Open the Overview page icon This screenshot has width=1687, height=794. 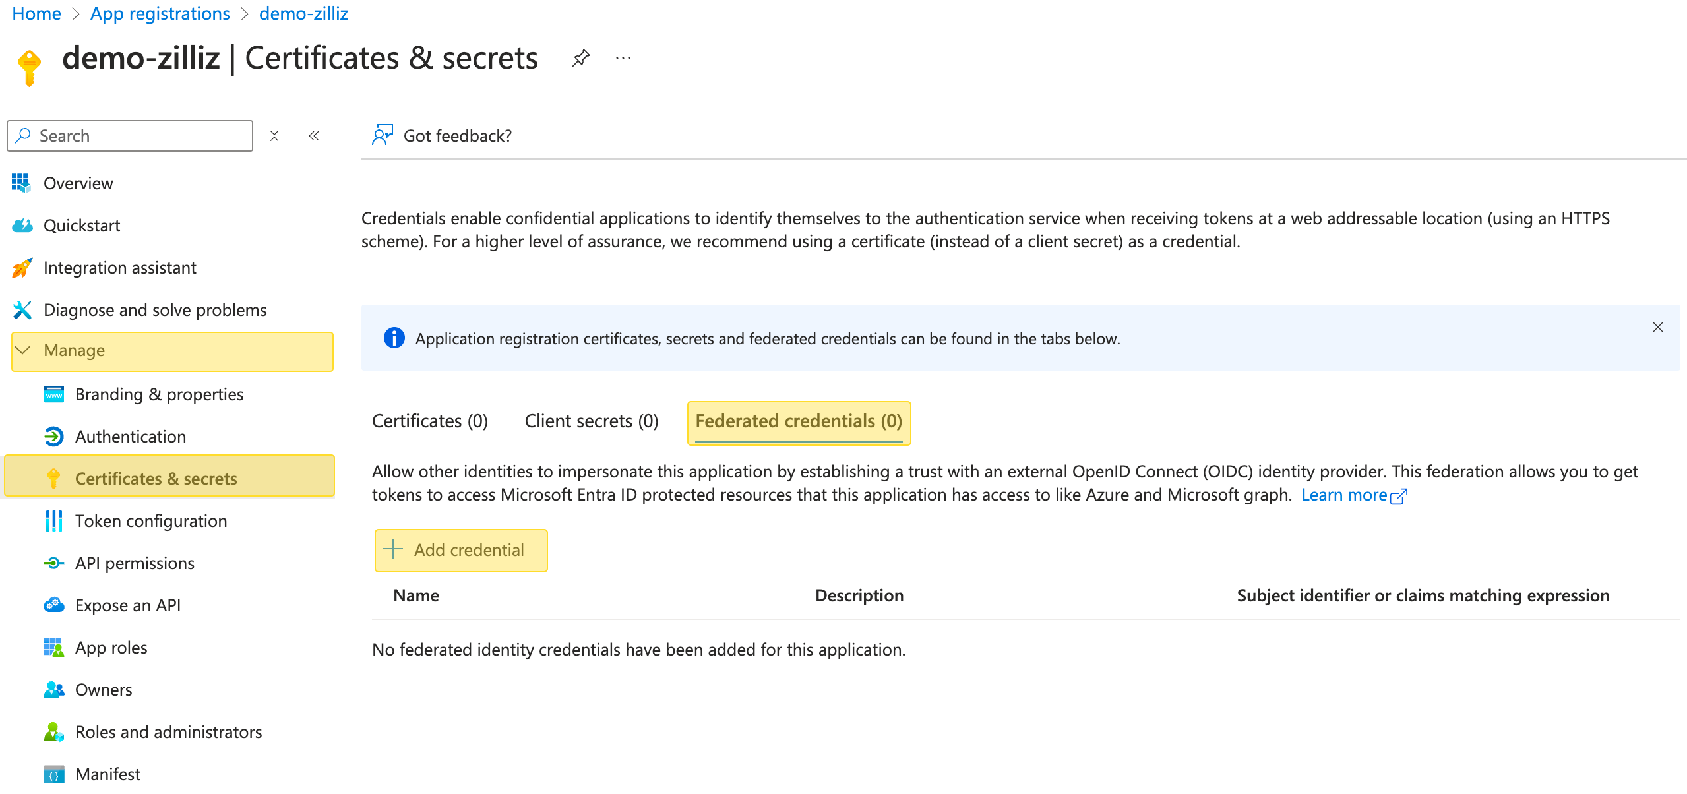click(21, 183)
